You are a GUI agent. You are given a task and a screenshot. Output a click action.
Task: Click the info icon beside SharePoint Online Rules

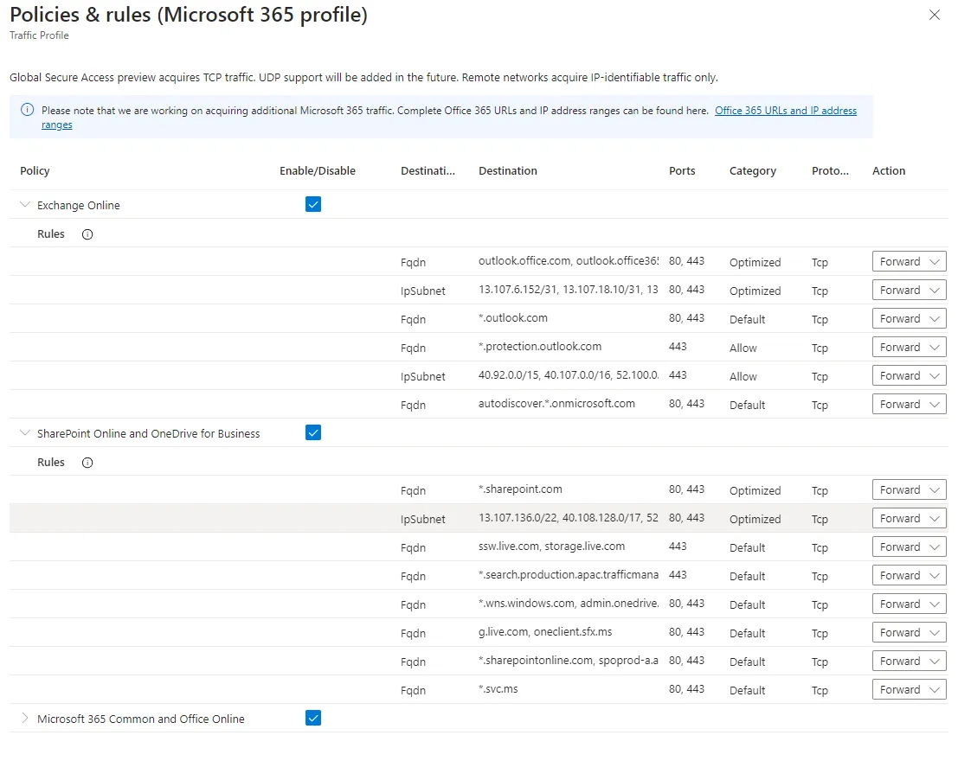(87, 463)
